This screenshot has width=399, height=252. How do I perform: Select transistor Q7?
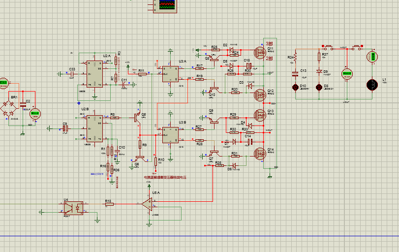pos(214,153)
